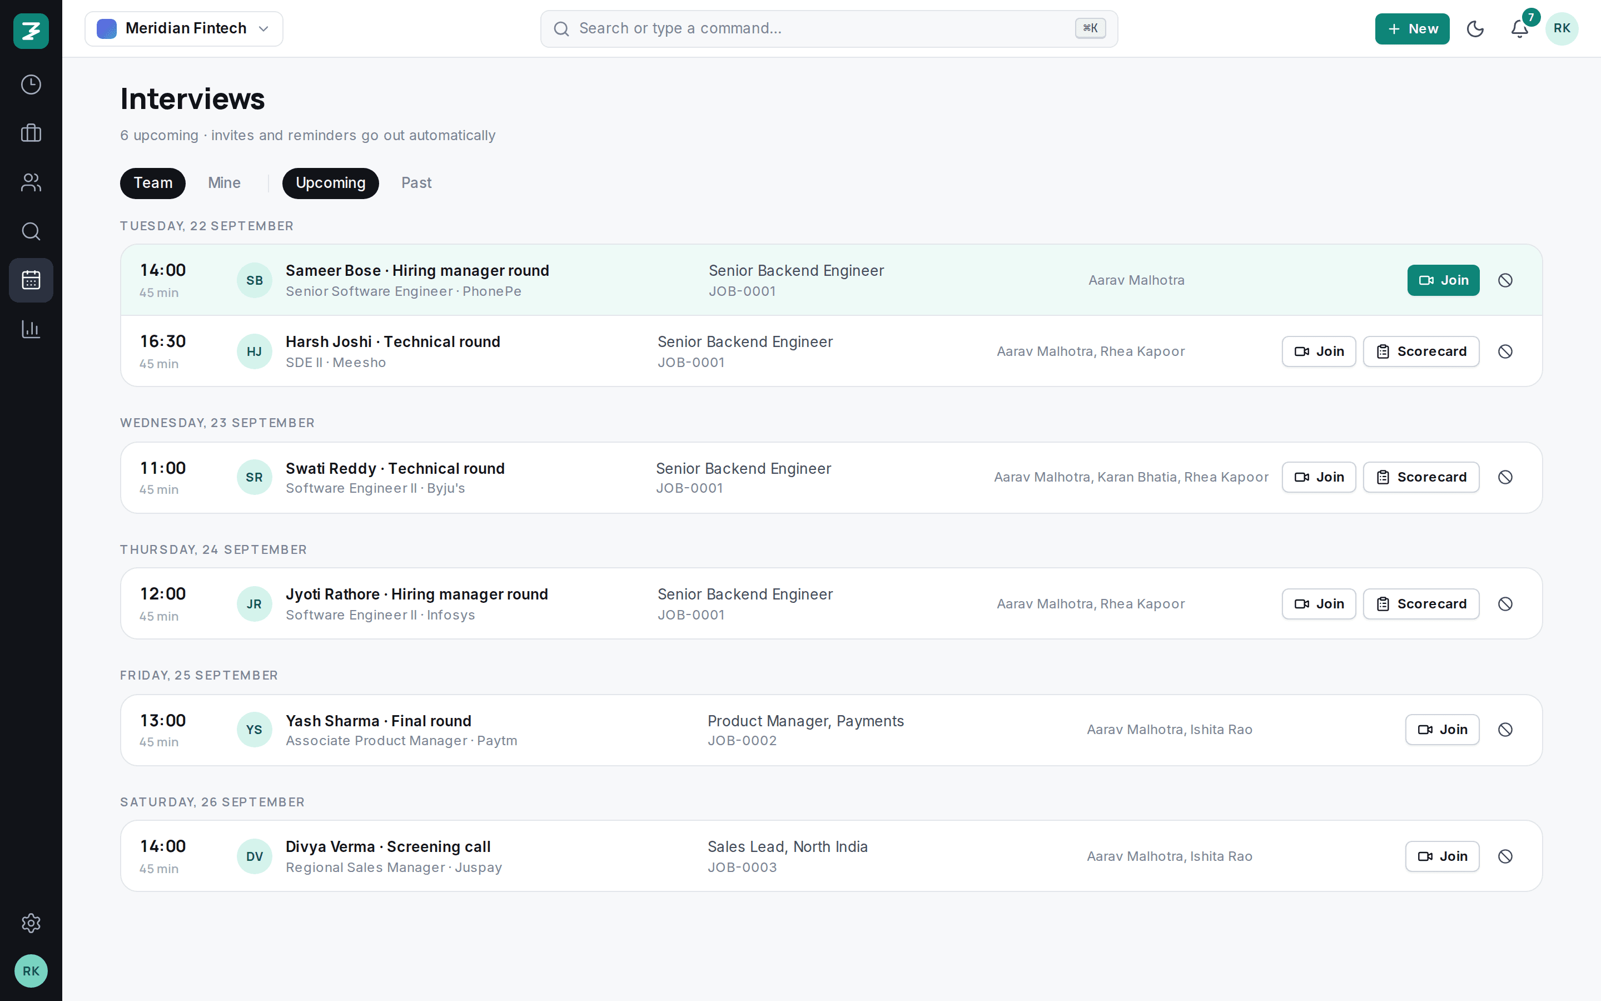Click the green Z app logo

[x=31, y=31]
